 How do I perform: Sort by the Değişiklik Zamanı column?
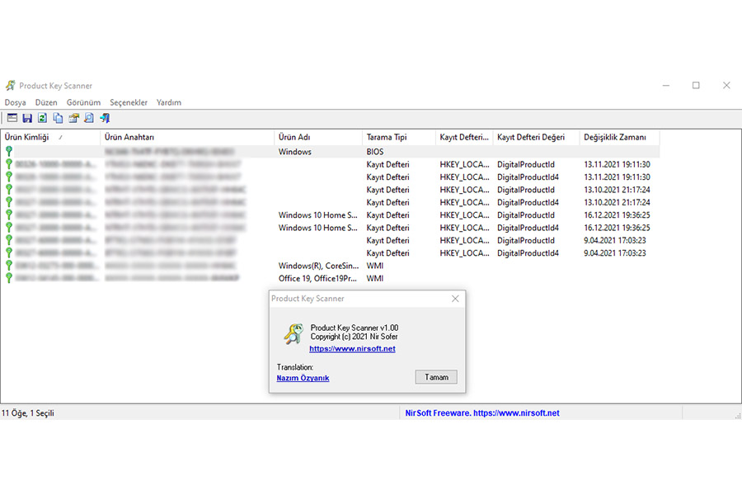619,138
